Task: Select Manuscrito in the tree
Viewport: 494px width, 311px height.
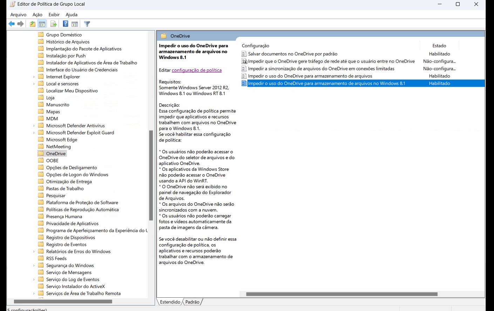Action: click(x=58, y=105)
